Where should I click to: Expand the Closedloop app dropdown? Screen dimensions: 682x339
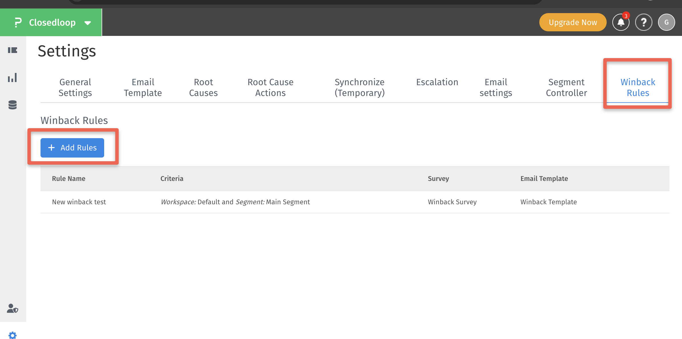(88, 23)
